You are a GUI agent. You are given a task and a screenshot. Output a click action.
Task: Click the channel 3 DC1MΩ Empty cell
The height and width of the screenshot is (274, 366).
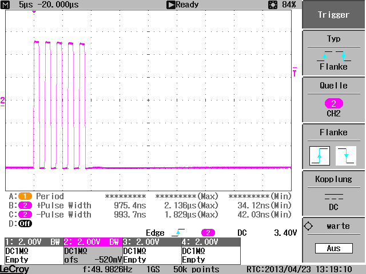click(x=152, y=255)
